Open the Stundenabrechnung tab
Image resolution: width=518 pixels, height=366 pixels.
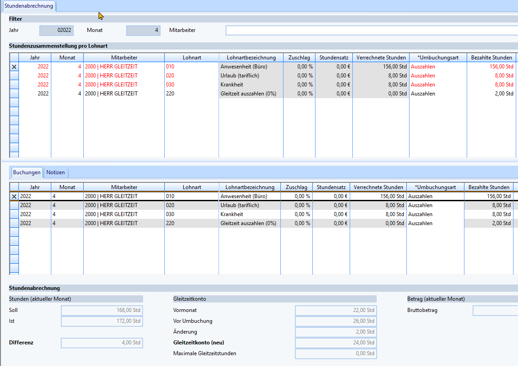29,6
